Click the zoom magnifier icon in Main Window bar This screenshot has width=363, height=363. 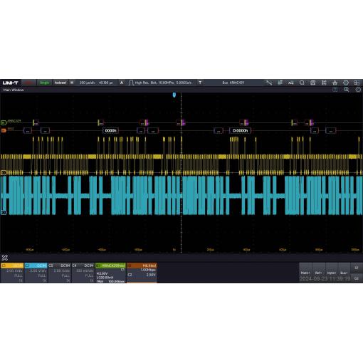[347, 90]
